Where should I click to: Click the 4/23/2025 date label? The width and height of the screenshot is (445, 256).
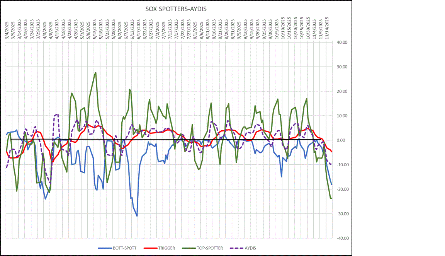point(70,29)
